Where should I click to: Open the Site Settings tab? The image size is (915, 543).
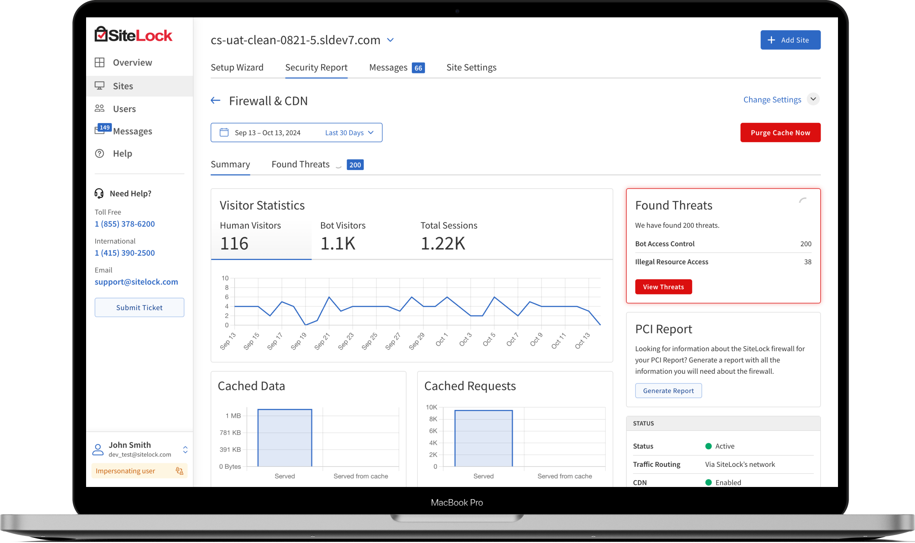click(471, 67)
